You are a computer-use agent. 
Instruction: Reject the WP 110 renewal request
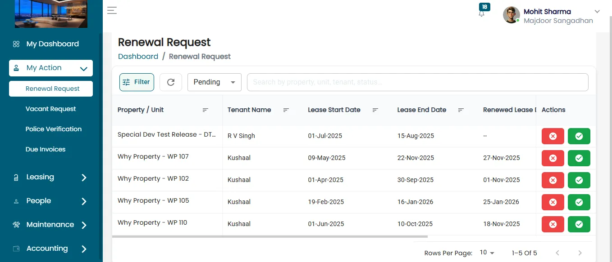click(553, 224)
